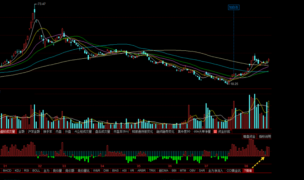The height and width of the screenshot is (180, 304).
Task: Click the 73.47 high price marker
Action: point(42,4)
